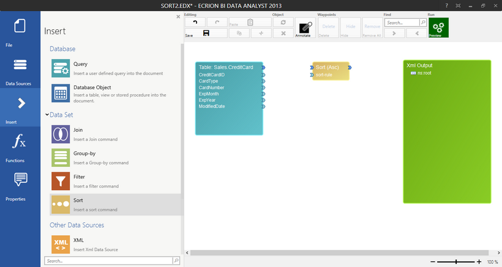
Task: Select the Insert sidebar section
Action: (x=20, y=108)
